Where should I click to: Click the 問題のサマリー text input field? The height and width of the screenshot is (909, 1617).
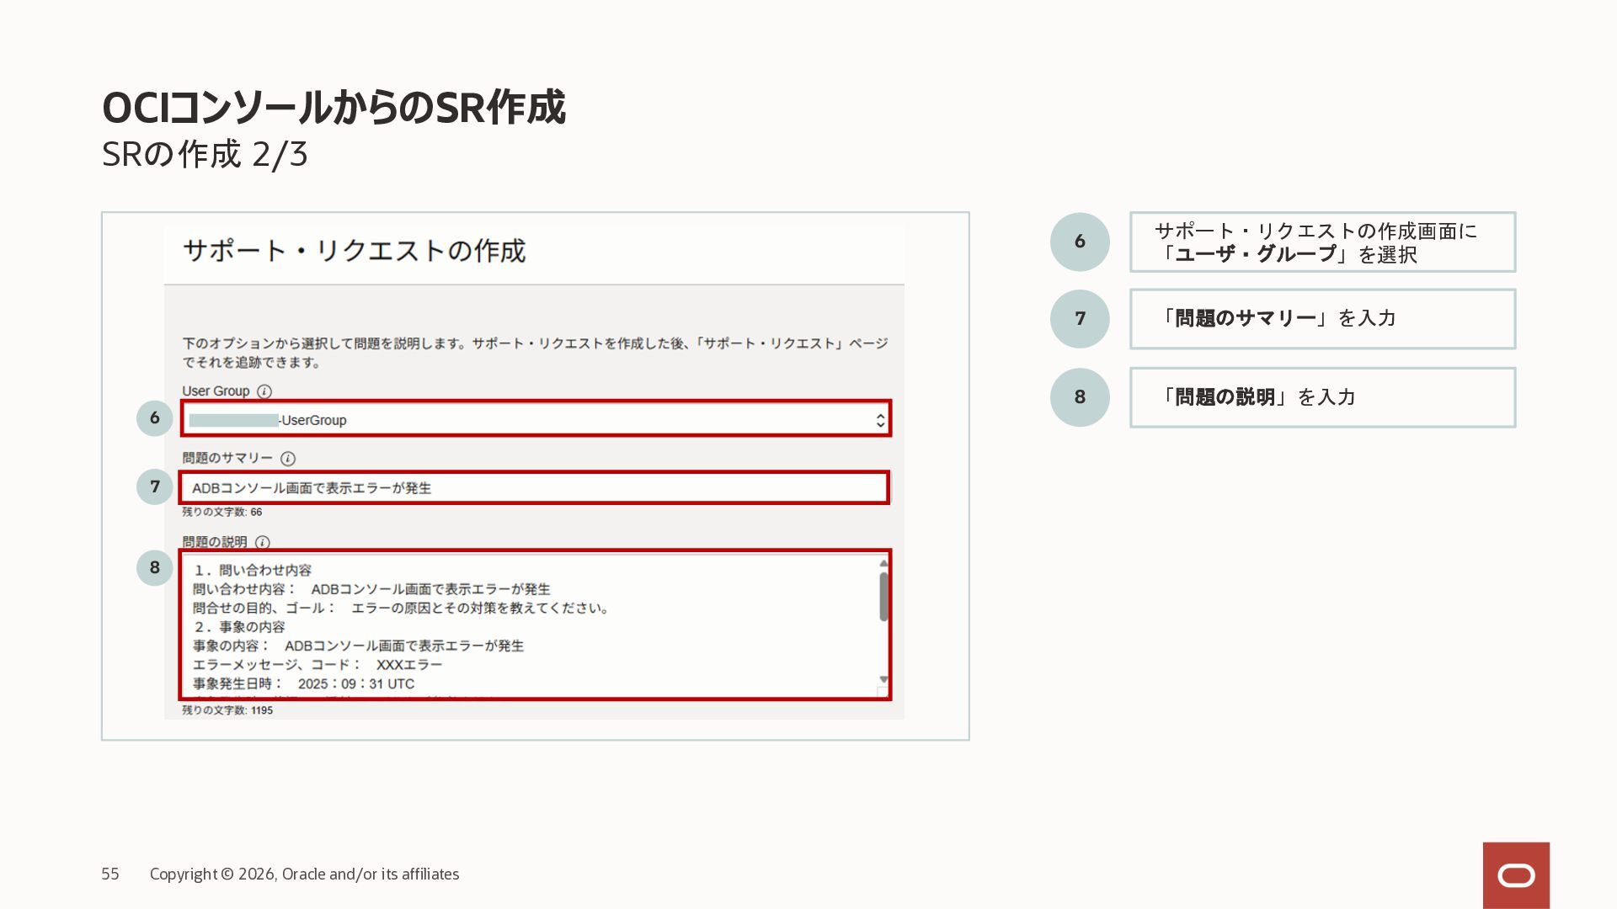[x=534, y=487]
